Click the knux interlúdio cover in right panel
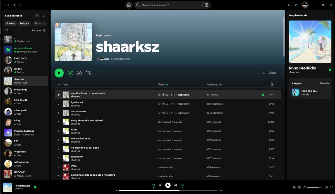 (310, 41)
